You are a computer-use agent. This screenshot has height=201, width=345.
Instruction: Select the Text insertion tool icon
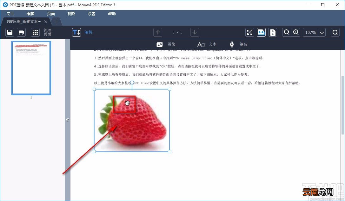201,45
